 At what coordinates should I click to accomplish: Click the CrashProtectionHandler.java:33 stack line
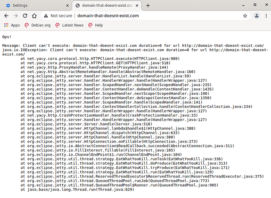[x=109, y=115]
